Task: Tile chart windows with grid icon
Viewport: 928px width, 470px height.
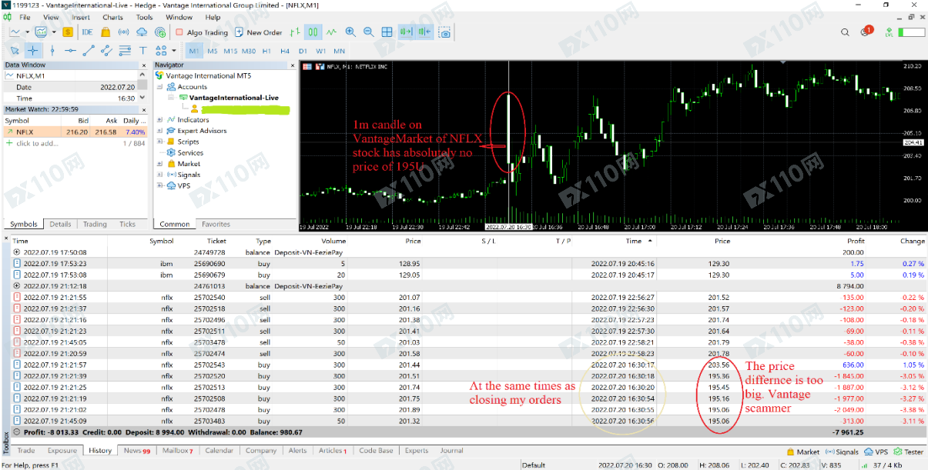Action: coord(387,32)
